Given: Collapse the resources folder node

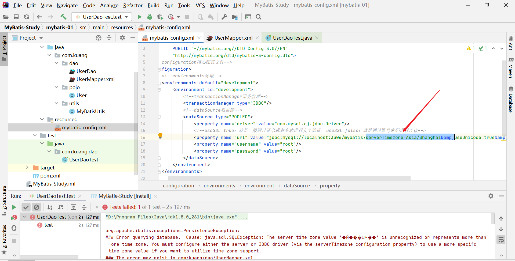Looking at the screenshot, I should 42,119.
